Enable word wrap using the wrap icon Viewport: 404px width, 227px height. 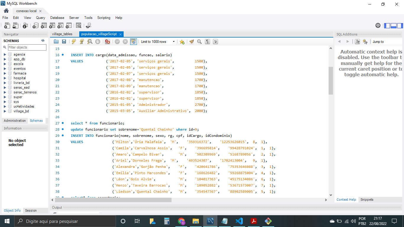click(x=215, y=41)
